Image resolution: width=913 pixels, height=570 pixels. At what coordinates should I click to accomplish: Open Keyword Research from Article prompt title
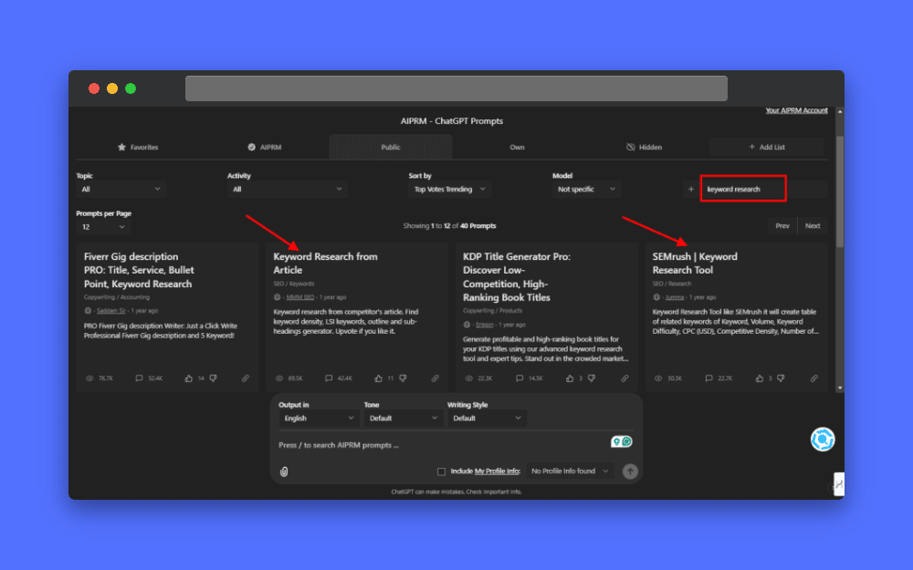pos(325,264)
